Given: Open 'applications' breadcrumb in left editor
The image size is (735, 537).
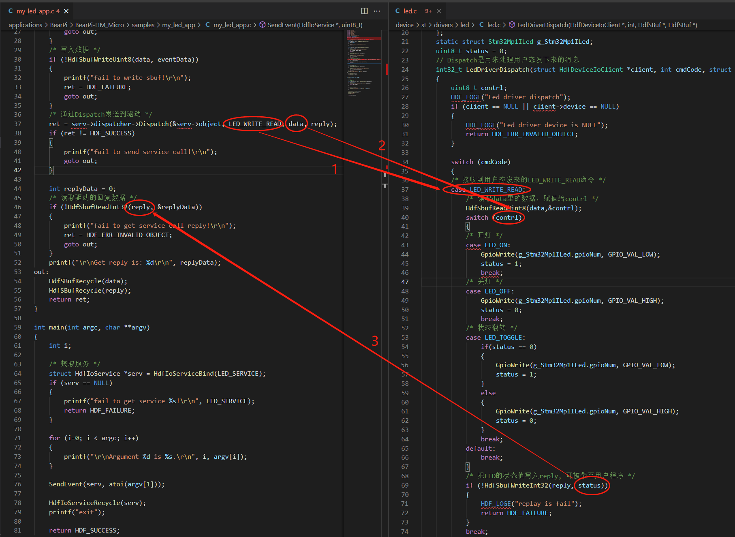Looking at the screenshot, I should [26, 25].
